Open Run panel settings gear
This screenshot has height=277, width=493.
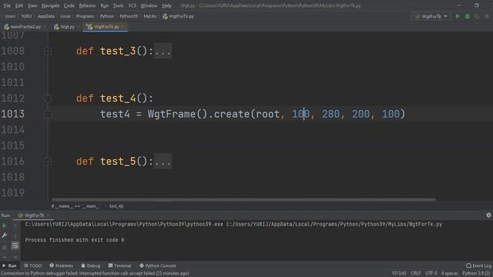pyautogui.click(x=488, y=215)
